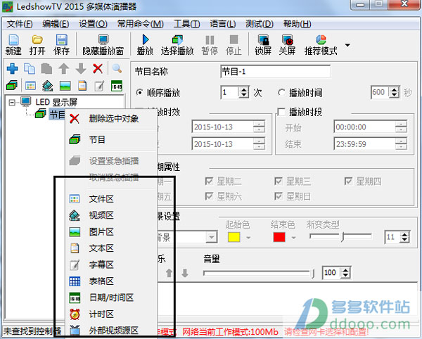Viewport: 422px width, 339px height.
Task: Click the blue plus add icon
Action: 13,69
